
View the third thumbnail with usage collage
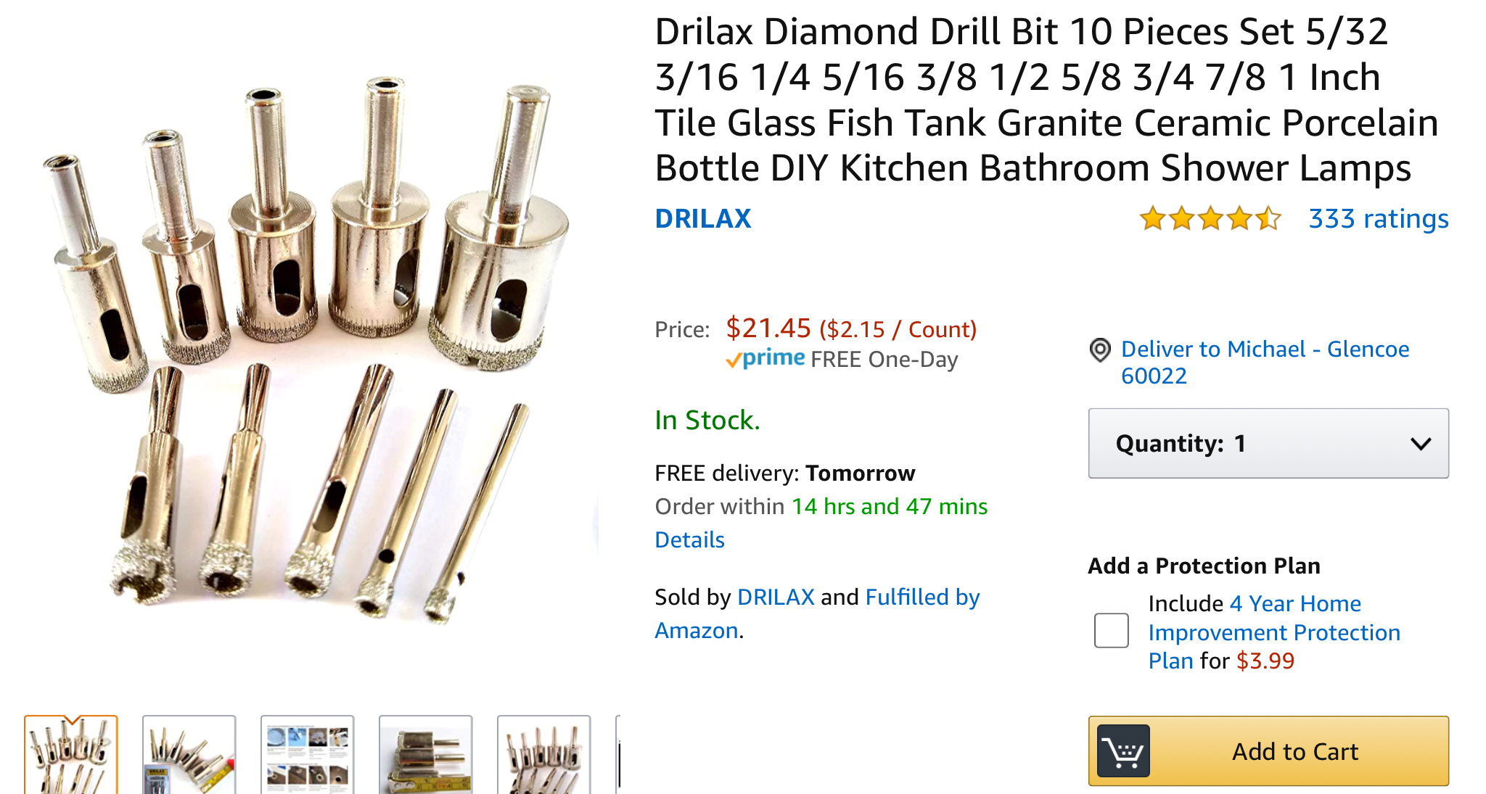tap(308, 755)
